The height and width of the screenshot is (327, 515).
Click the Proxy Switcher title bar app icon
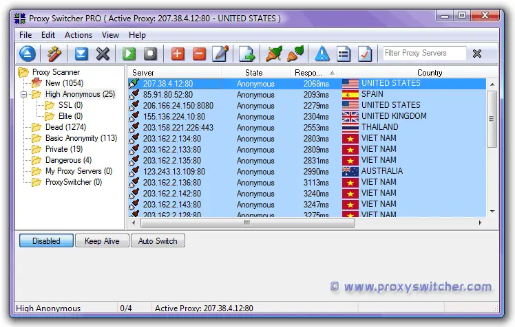pos(20,19)
